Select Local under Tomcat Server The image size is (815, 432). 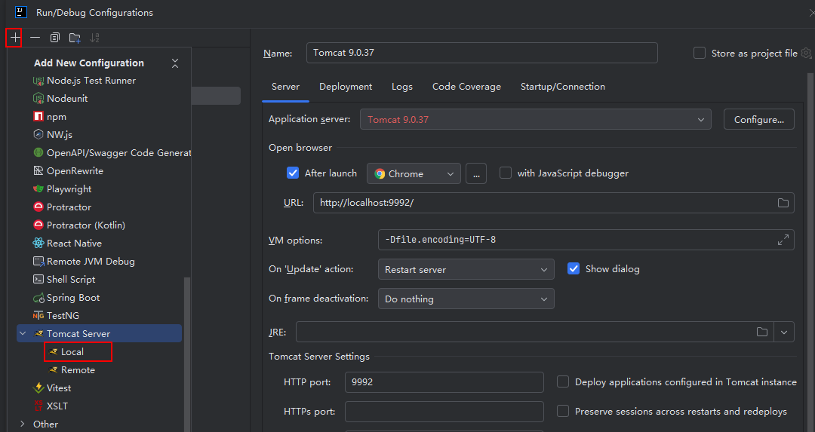pyautogui.click(x=72, y=351)
